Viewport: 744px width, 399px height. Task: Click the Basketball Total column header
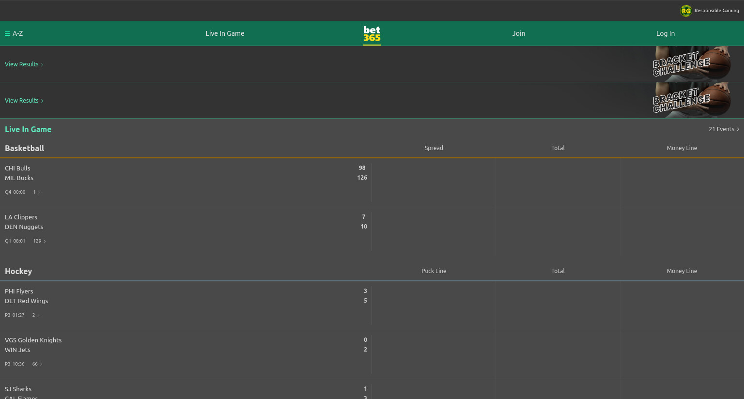[x=558, y=148]
